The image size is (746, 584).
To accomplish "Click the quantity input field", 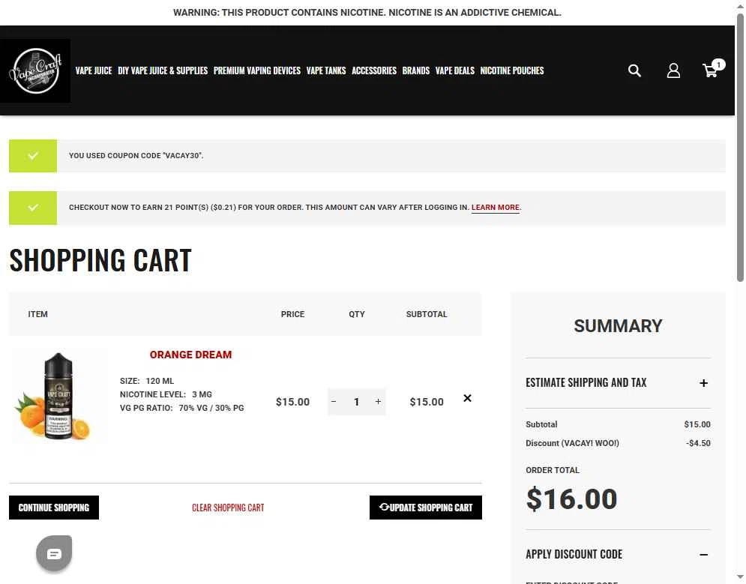I will (356, 402).
